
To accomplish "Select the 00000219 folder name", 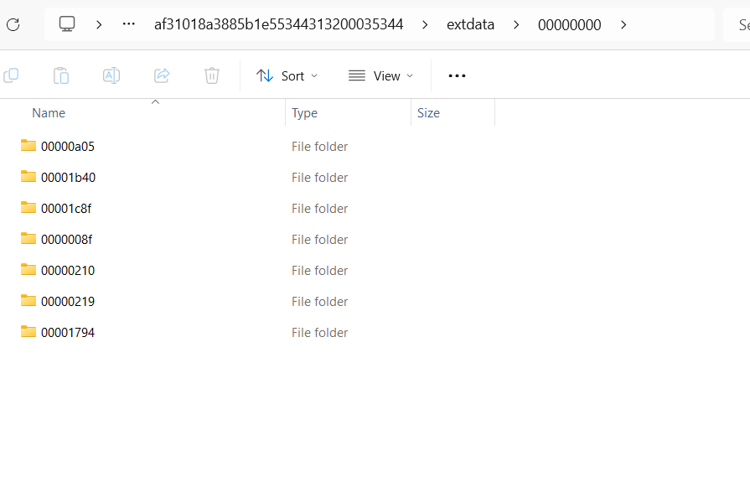I will (68, 302).
